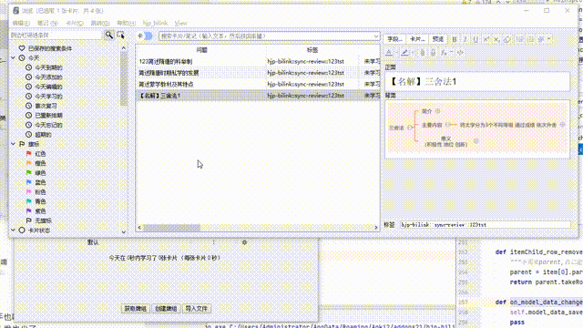This screenshot has height=328, width=583.
Task: Select 今天忘记的 filter
Action: point(48,125)
